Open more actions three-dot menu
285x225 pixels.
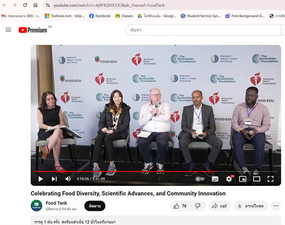coord(276,206)
